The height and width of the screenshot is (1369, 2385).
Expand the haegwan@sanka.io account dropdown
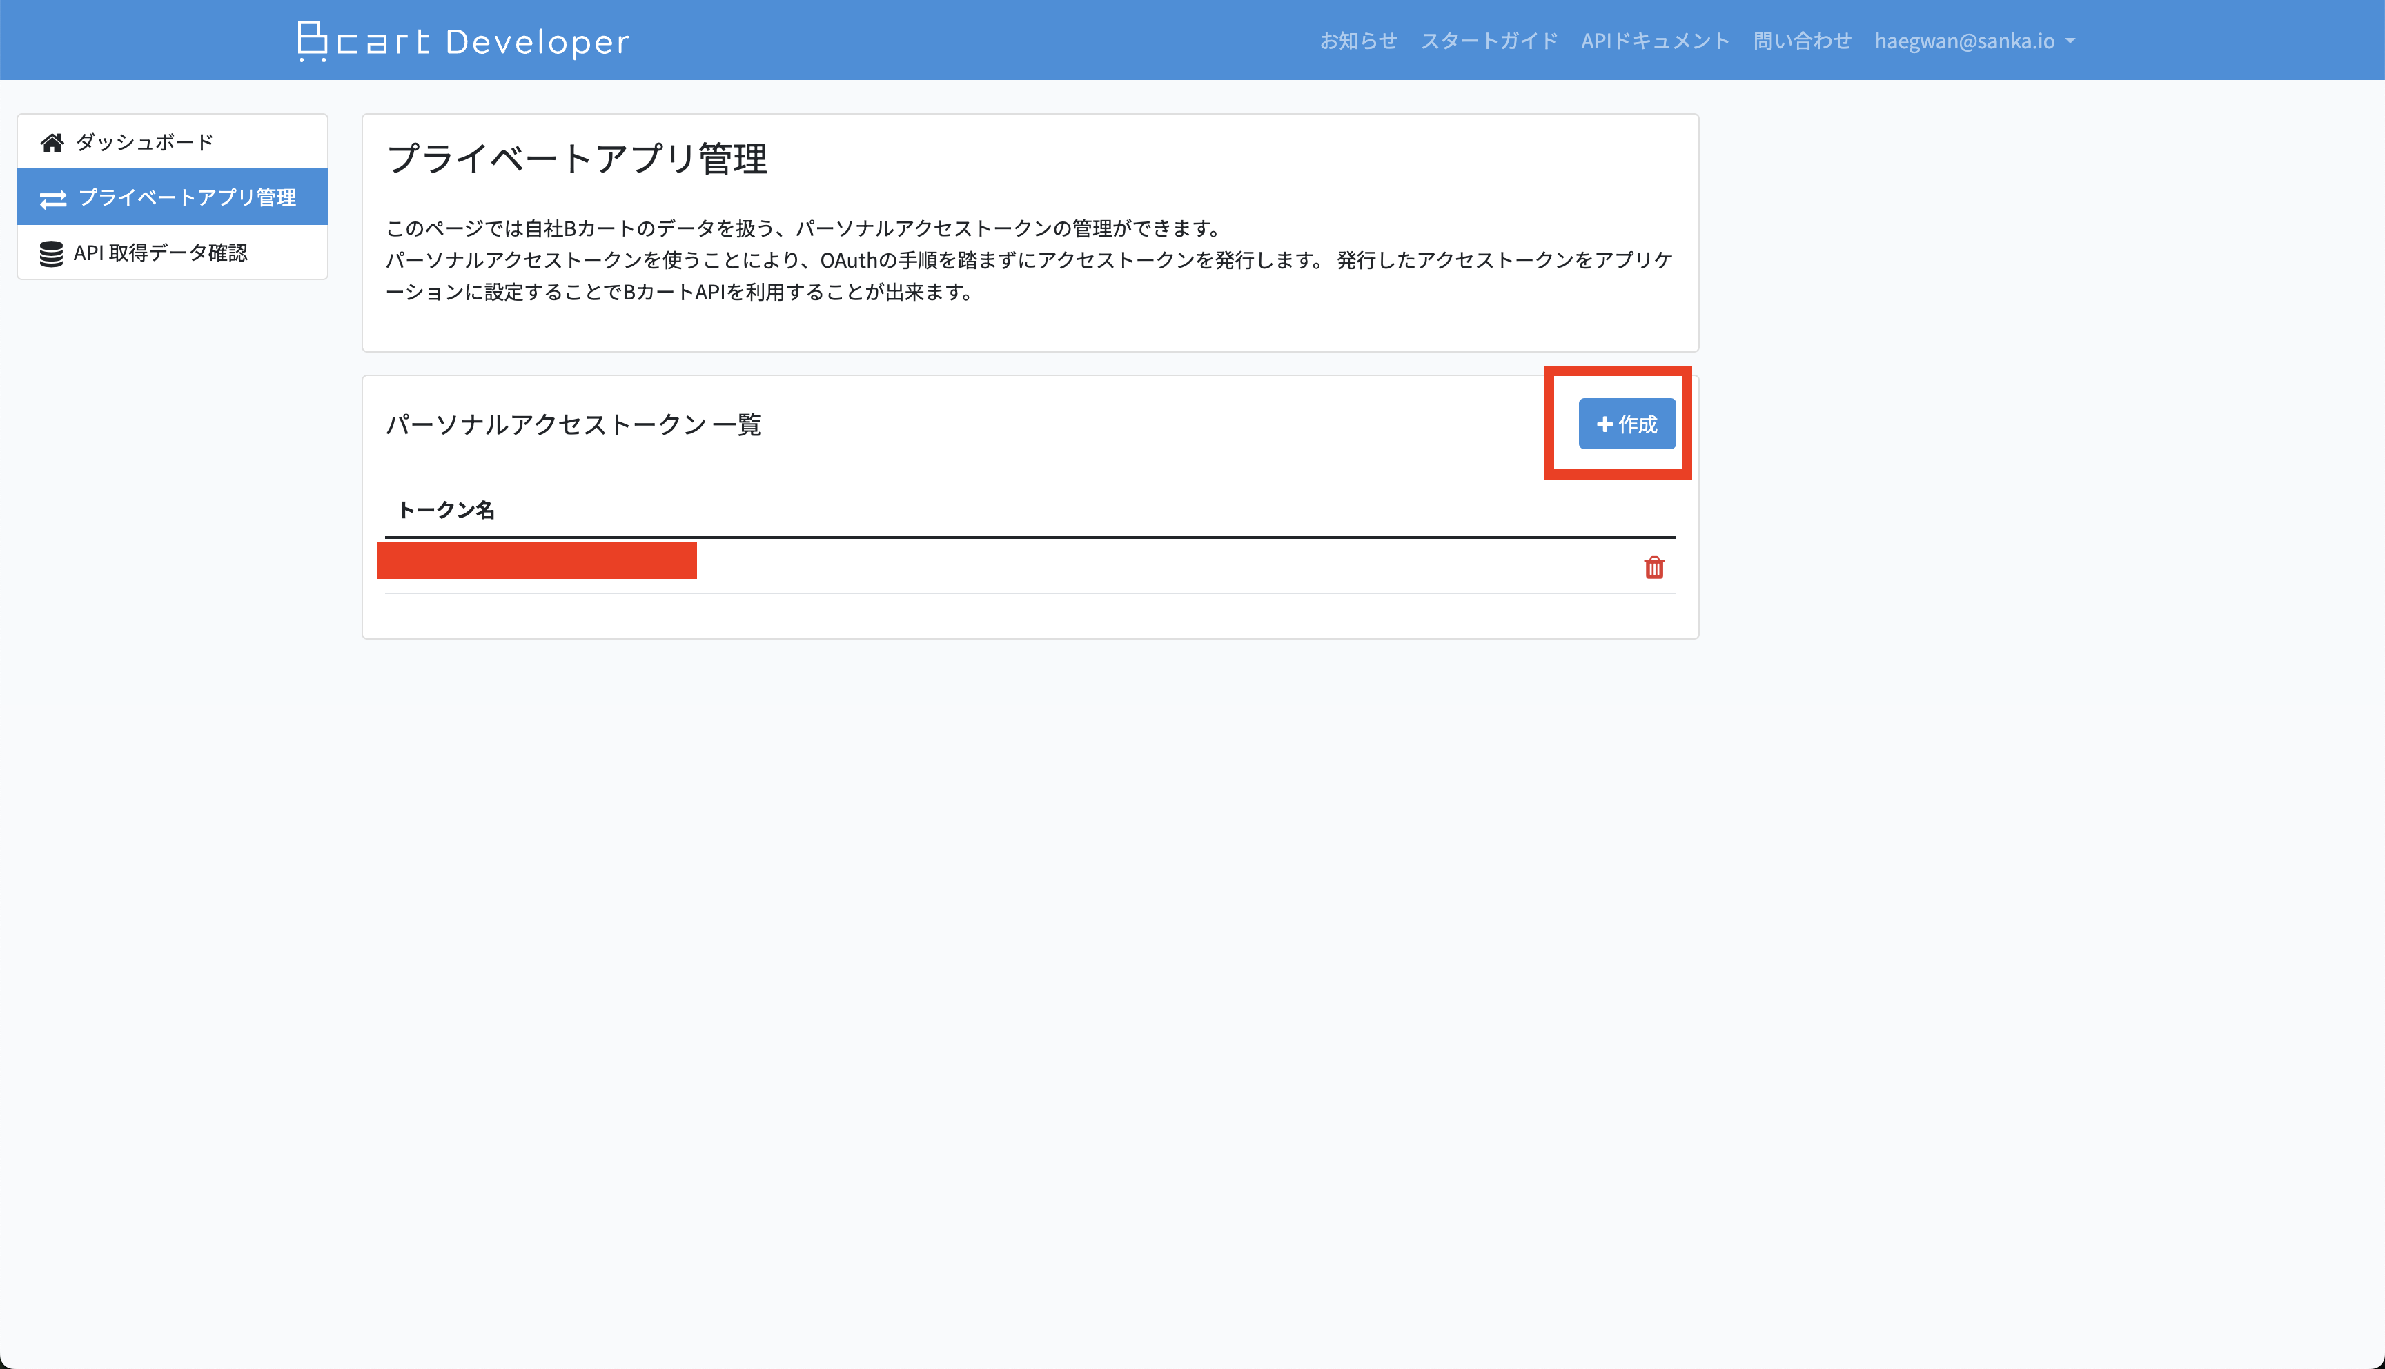pos(1974,41)
